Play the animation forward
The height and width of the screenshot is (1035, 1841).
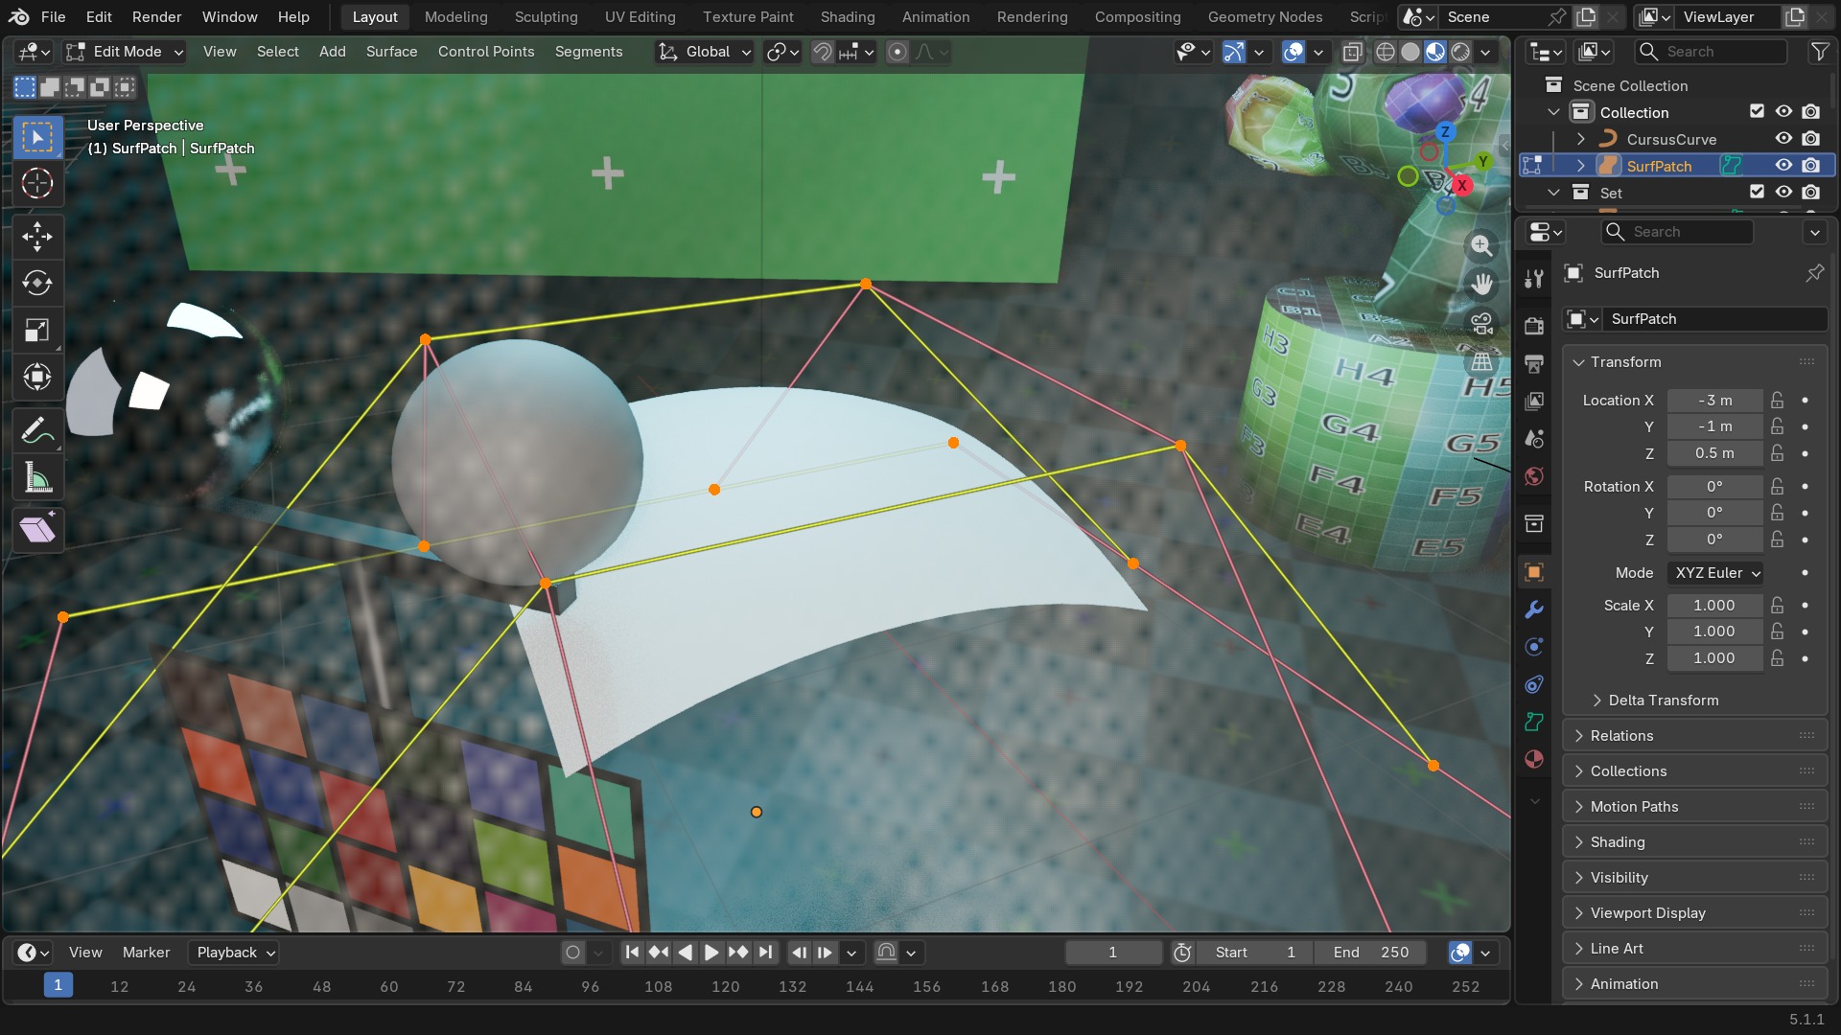click(711, 952)
